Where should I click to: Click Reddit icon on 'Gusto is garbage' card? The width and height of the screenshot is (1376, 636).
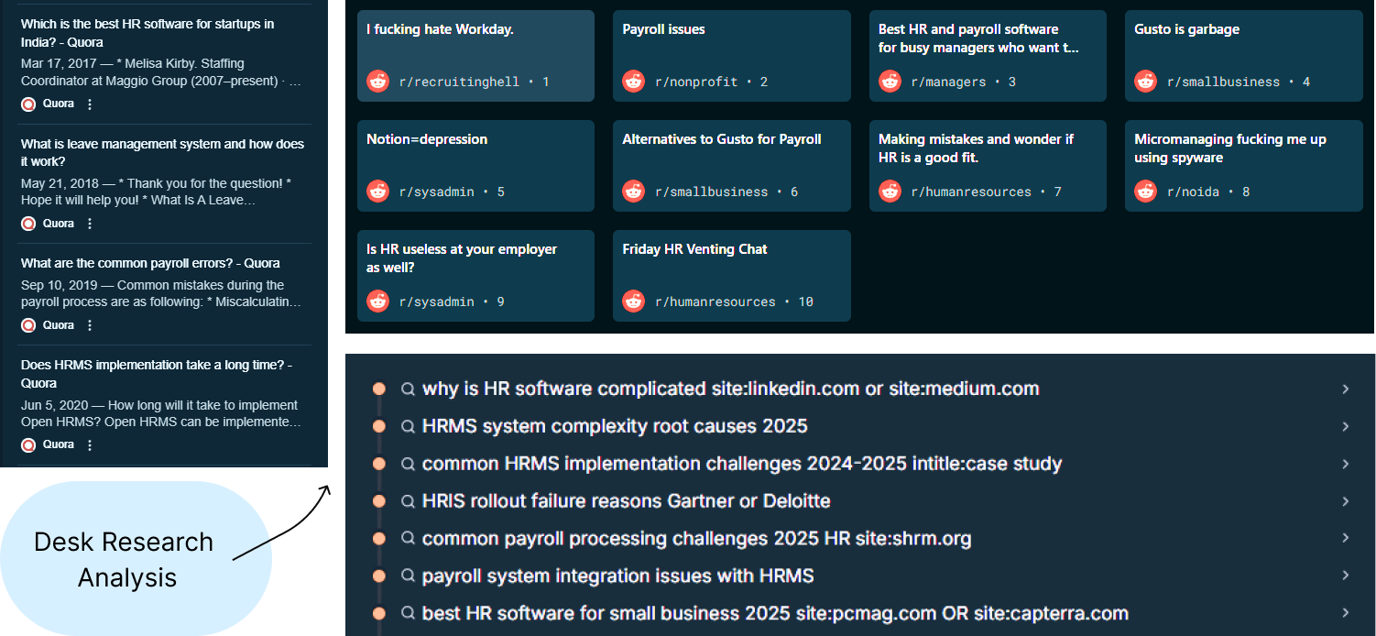point(1145,82)
